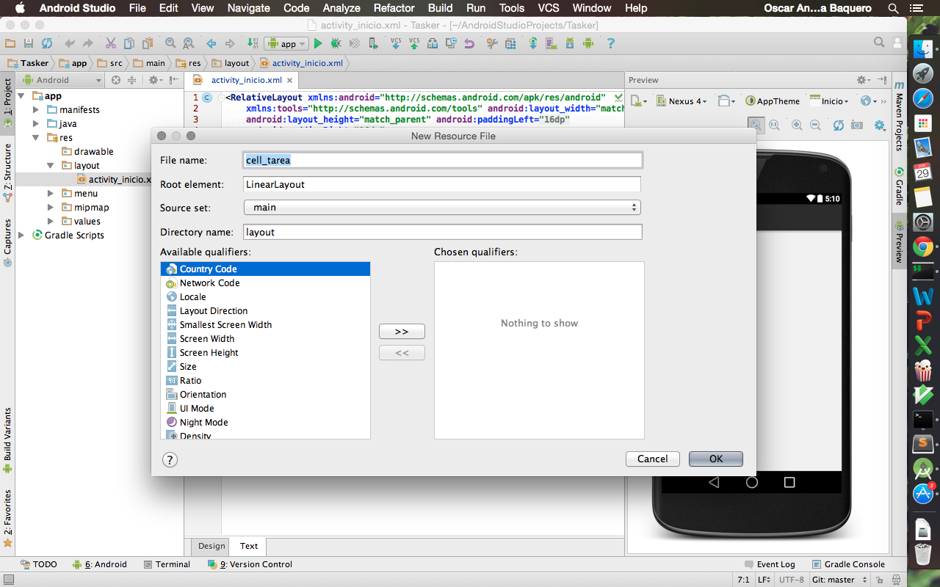Click Scroll from Source icon in Project panel
The image size is (940, 587).
click(116, 80)
